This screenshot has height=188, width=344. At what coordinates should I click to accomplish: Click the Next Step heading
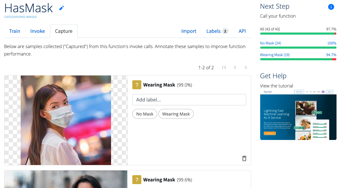tap(275, 6)
